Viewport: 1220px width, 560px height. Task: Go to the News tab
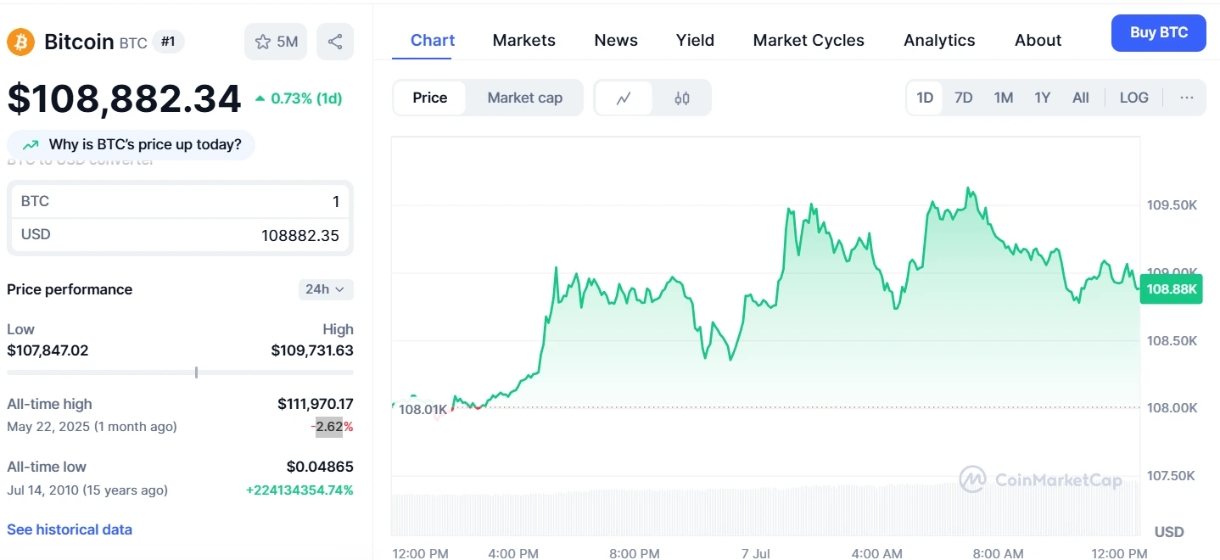pyautogui.click(x=616, y=40)
